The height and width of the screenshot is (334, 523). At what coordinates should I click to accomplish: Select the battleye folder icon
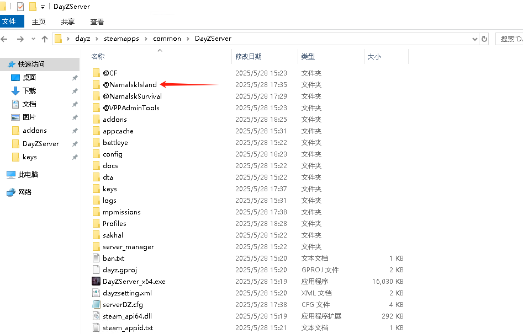tap(96, 143)
